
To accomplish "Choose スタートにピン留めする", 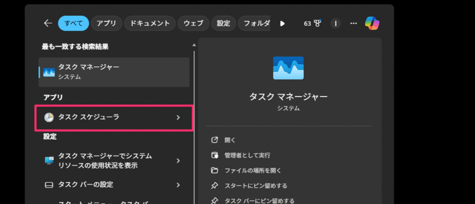I will 256,185.
